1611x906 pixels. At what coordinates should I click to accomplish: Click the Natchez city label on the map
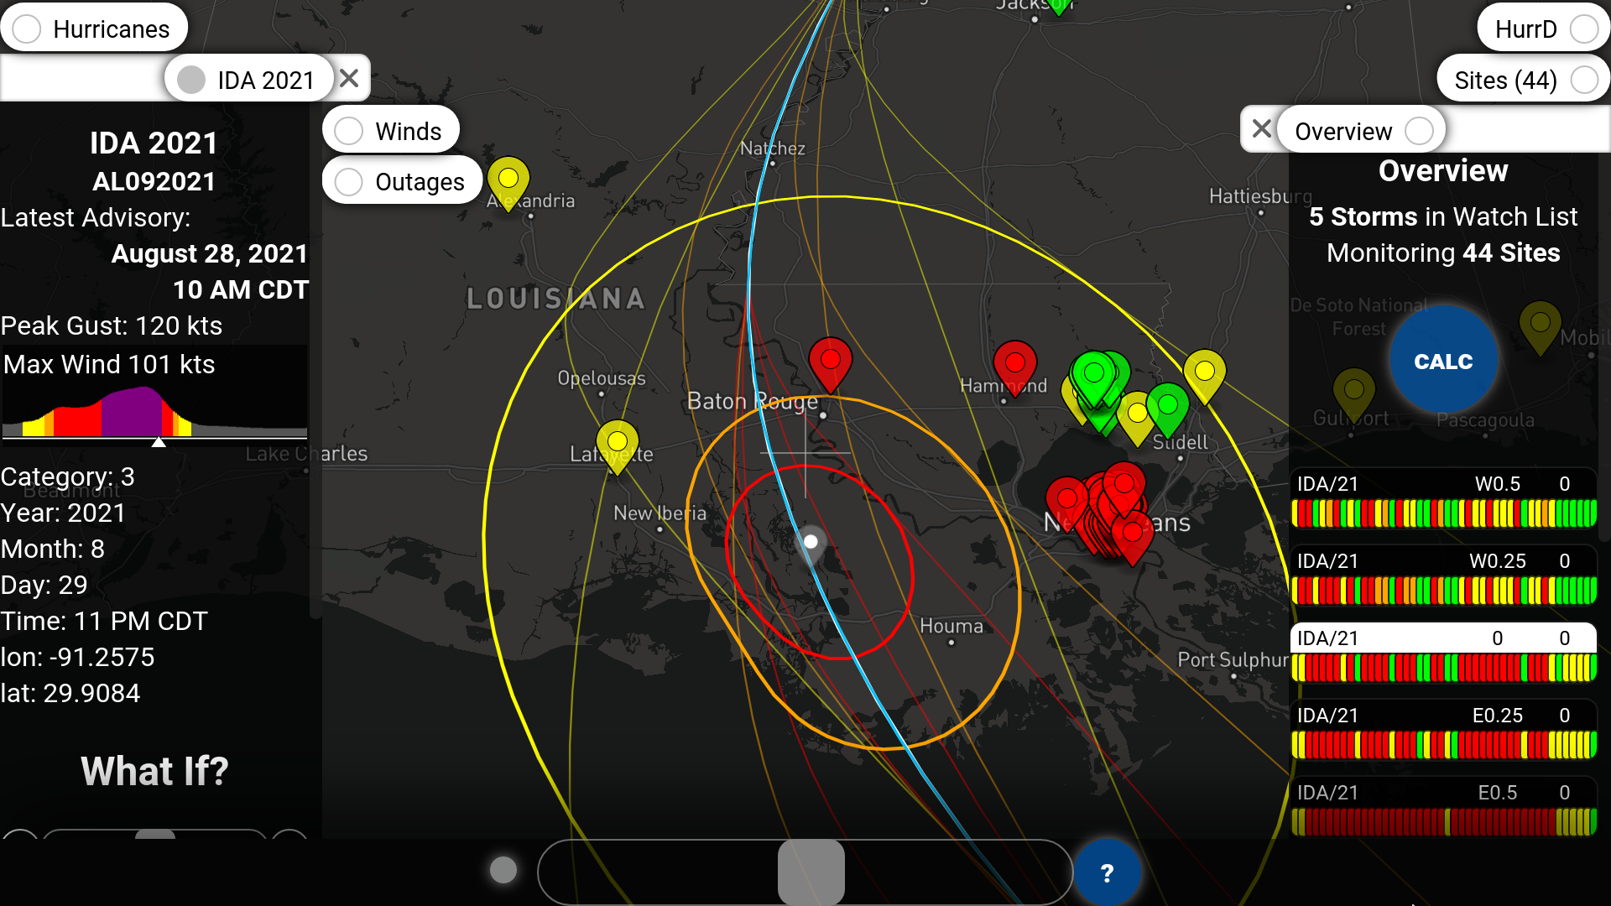773,148
